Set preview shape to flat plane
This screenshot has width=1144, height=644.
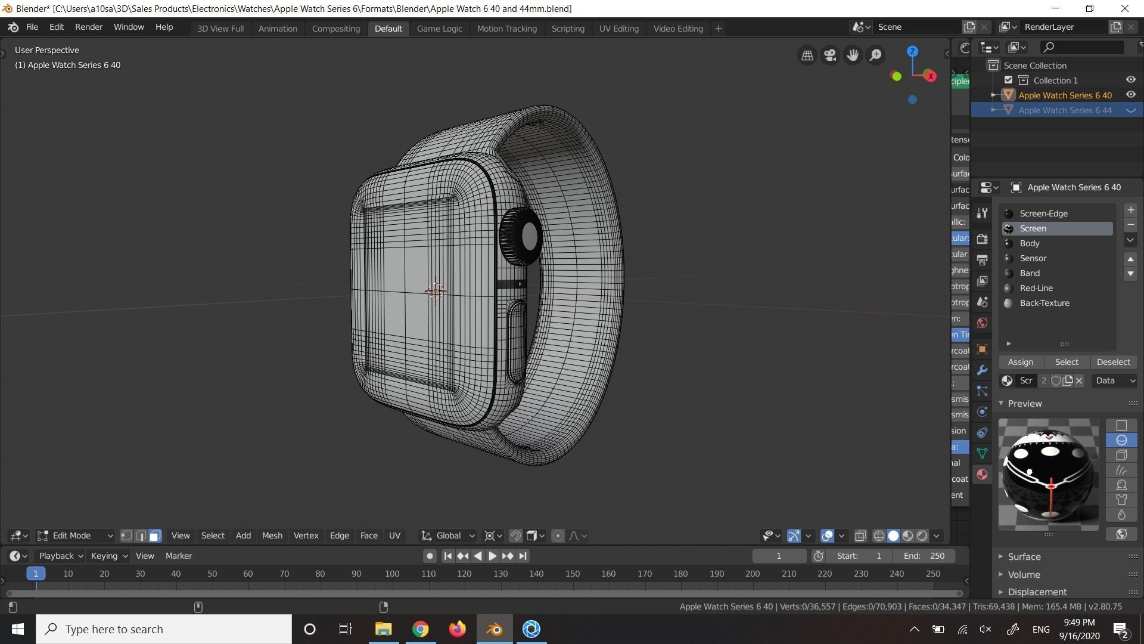(1121, 425)
